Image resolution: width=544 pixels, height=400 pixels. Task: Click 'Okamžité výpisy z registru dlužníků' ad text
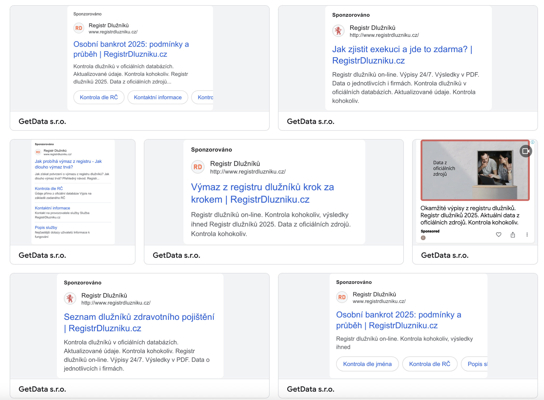click(470, 215)
